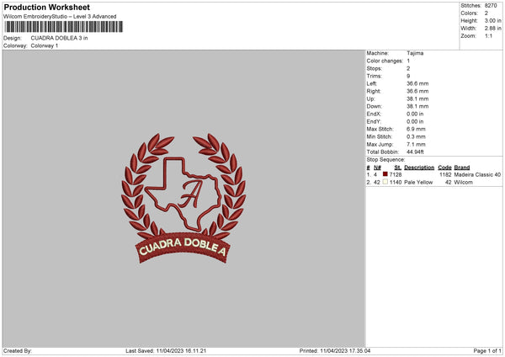Click the Zoom value 1:1
Image resolution: width=505 pixels, height=357 pixels.
click(x=488, y=36)
